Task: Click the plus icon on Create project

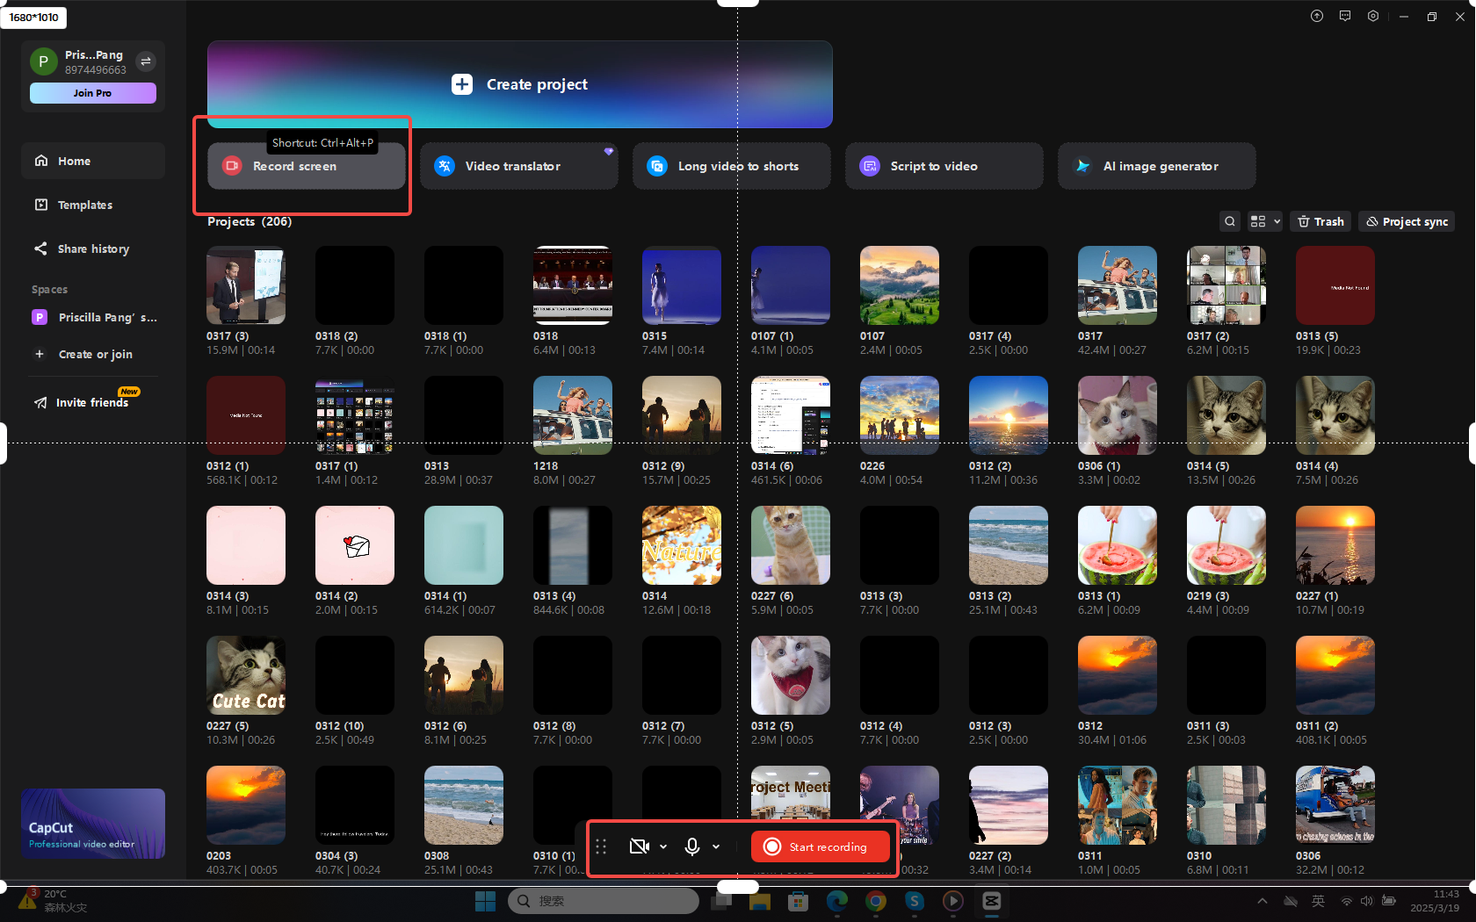Action: 462,84
